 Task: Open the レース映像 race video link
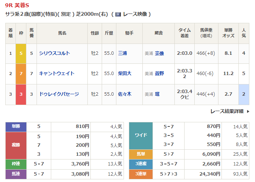(134, 14)
